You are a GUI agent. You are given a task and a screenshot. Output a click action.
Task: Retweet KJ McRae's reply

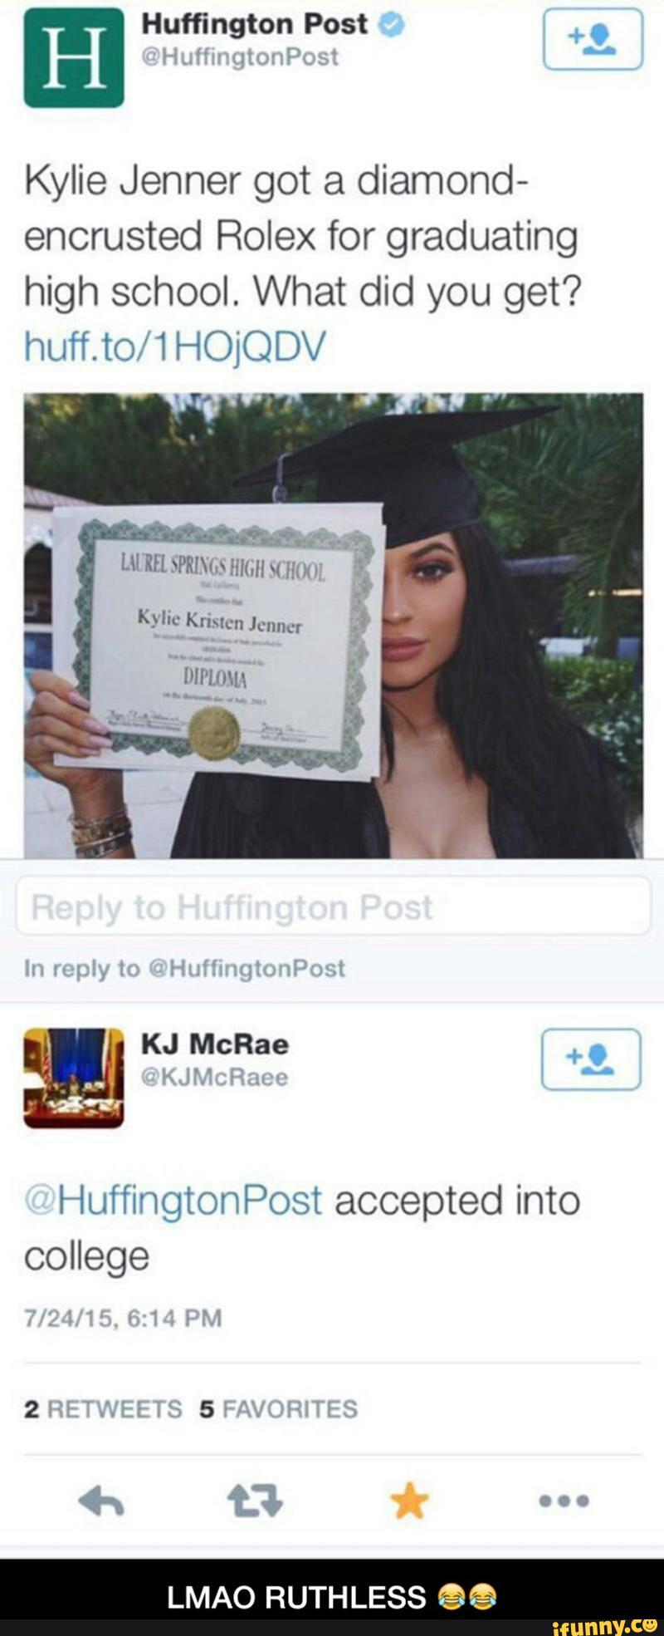255,1501
